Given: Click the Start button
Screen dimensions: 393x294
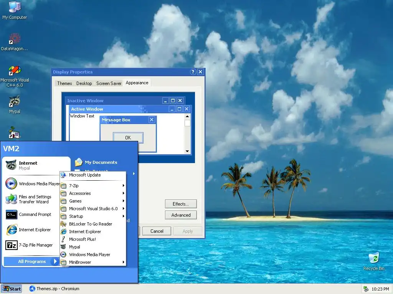Looking at the screenshot, I should pos(11,289).
